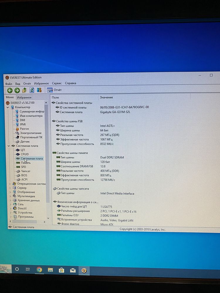The image size is (220, 293).
Task: Open File Explorer from taskbar
Action: (x=50, y=270)
